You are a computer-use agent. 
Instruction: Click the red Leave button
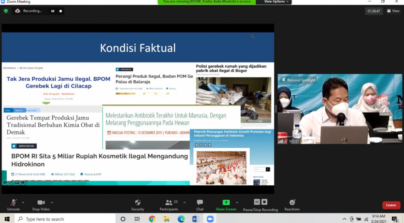391,205
